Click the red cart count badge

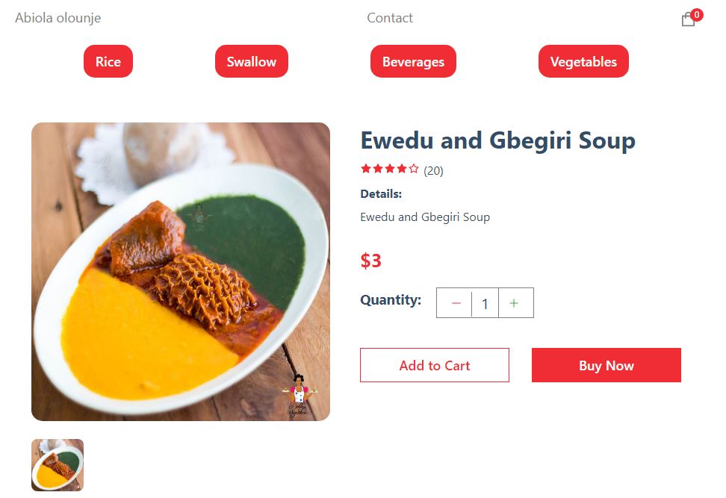[x=697, y=14]
